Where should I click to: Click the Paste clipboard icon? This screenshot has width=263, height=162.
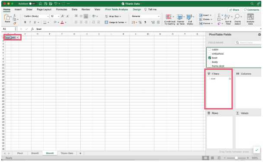click(x=7, y=17)
